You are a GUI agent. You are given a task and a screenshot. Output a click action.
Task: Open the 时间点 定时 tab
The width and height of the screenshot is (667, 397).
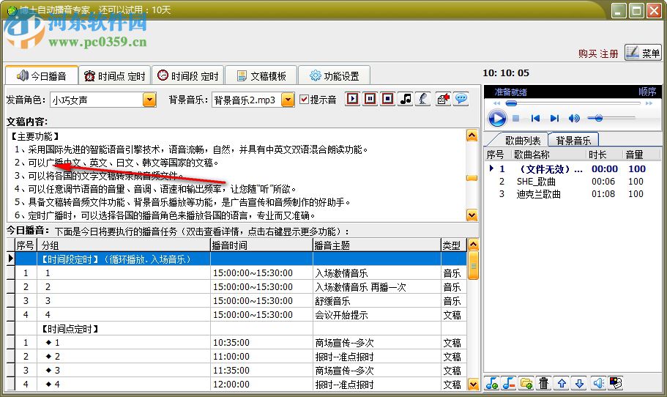click(115, 76)
